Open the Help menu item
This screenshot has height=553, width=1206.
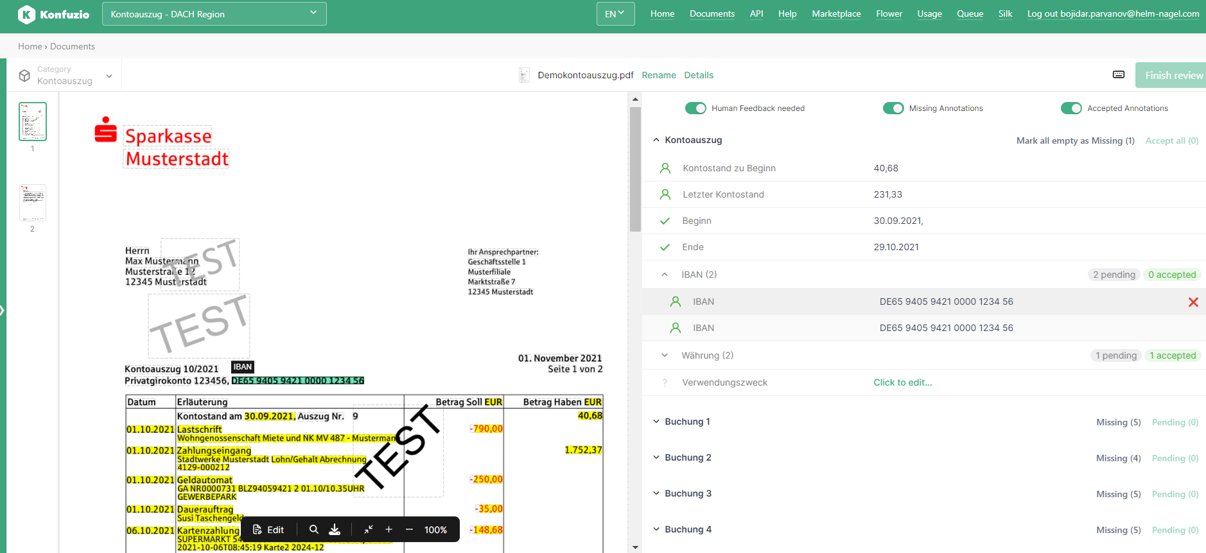pyautogui.click(x=787, y=13)
